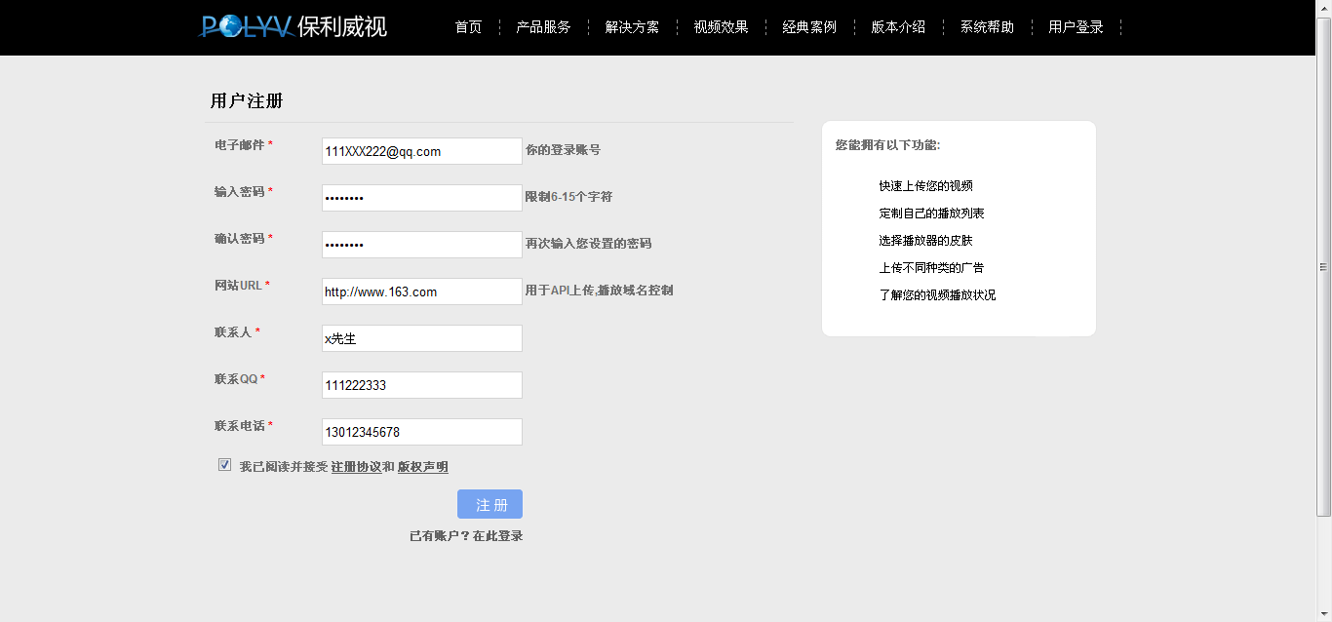This screenshot has height=622, width=1332.
Task: Click the 注册 submit button
Action: point(490,504)
